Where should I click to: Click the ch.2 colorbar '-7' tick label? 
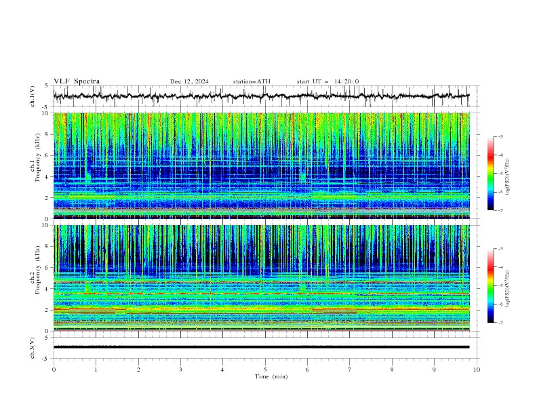click(x=500, y=323)
